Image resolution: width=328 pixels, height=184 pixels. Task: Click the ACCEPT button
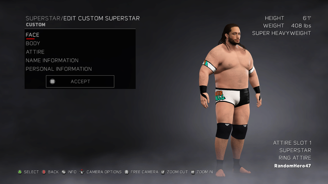[x=80, y=81]
